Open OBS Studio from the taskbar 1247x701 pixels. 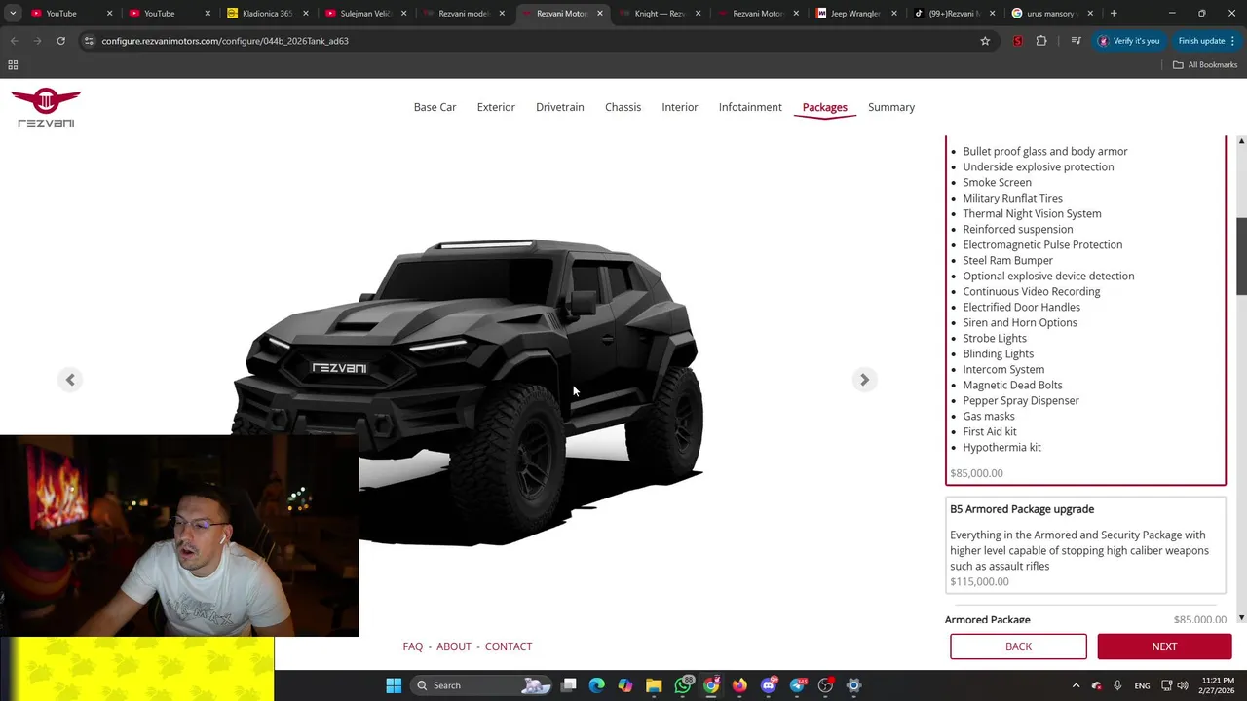pos(825,685)
